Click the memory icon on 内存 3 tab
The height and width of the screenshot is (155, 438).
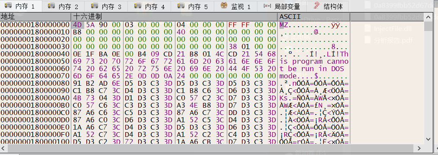click(95, 5)
